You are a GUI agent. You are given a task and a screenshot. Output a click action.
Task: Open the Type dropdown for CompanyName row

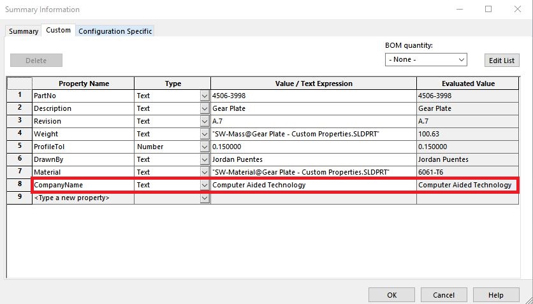click(204, 185)
